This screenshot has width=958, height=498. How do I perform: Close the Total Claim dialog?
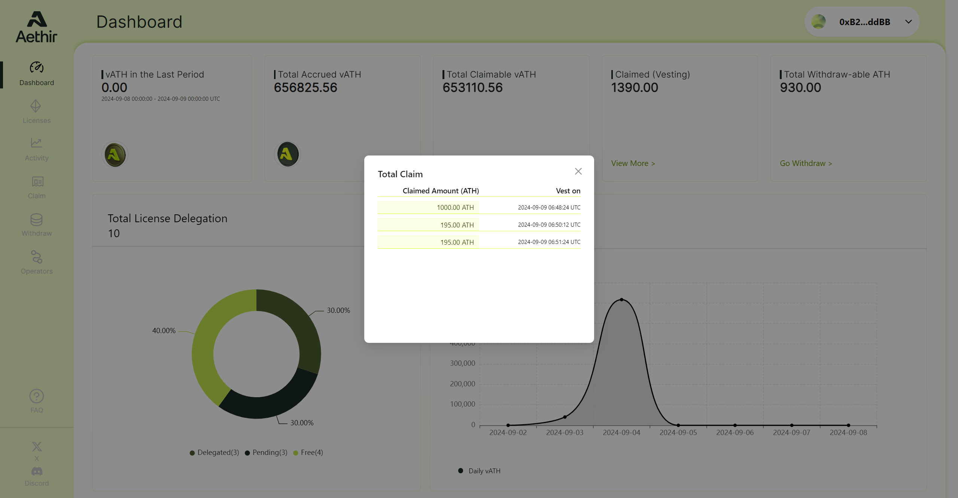(x=578, y=171)
